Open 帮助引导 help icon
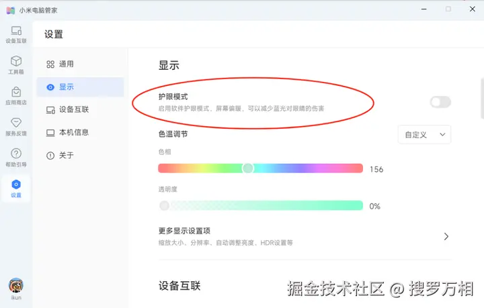The image size is (484, 308). click(16, 158)
